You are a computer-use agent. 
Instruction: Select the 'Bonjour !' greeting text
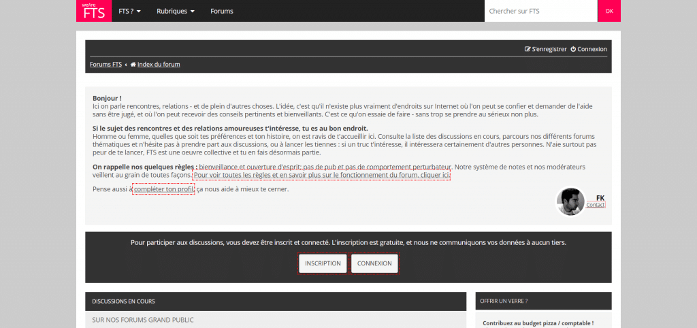(107, 98)
